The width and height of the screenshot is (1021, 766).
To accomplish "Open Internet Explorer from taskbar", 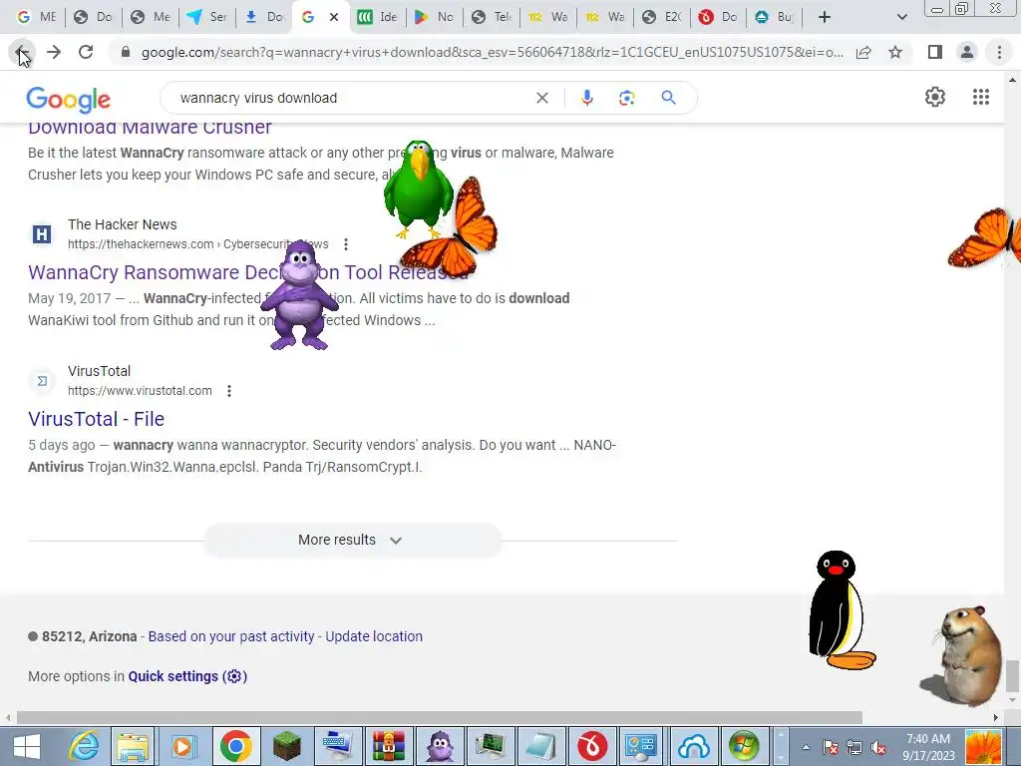I will pyautogui.click(x=85, y=746).
